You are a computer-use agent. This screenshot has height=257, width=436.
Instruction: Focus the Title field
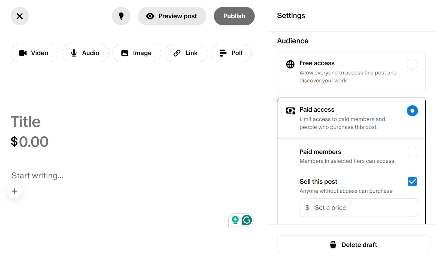pos(26,122)
